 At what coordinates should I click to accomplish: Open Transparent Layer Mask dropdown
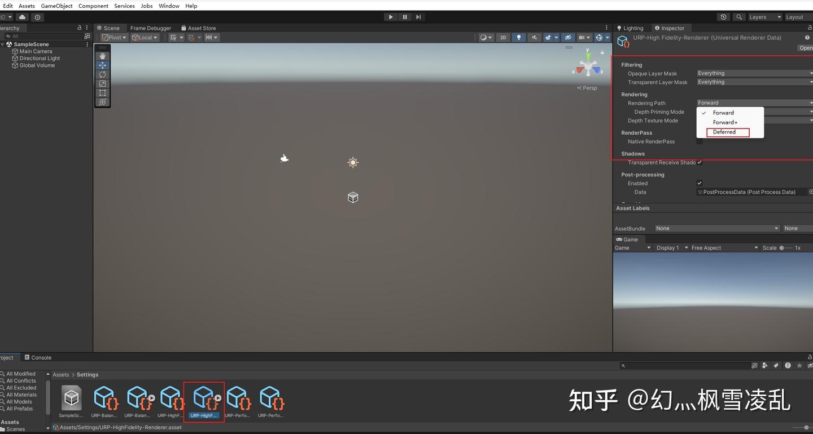pos(755,82)
